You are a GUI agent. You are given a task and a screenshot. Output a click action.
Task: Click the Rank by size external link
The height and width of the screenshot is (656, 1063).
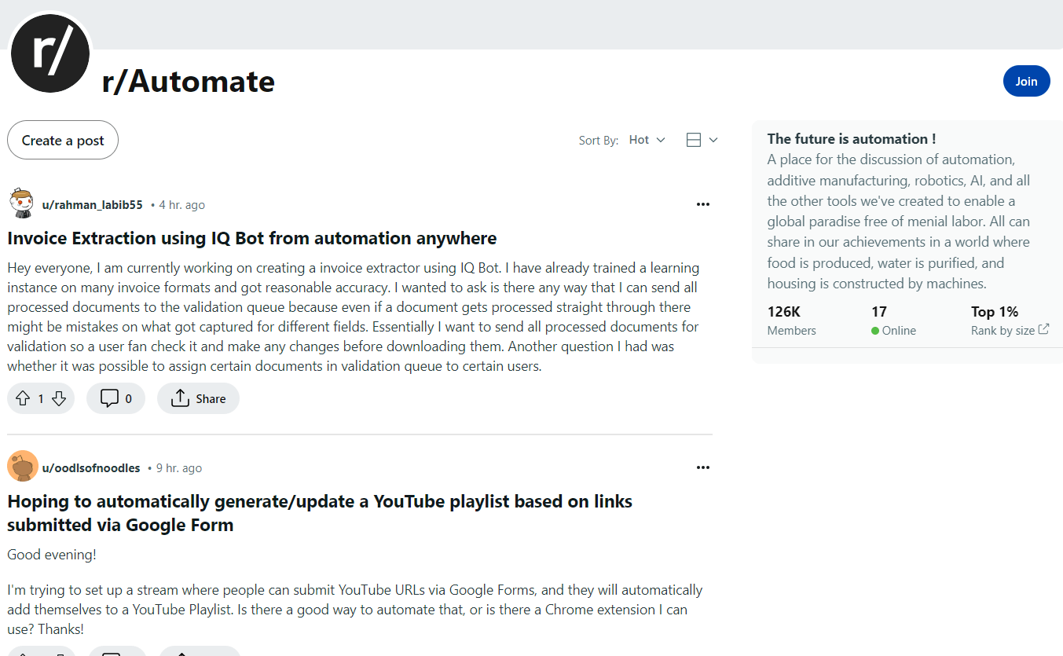click(x=1010, y=330)
